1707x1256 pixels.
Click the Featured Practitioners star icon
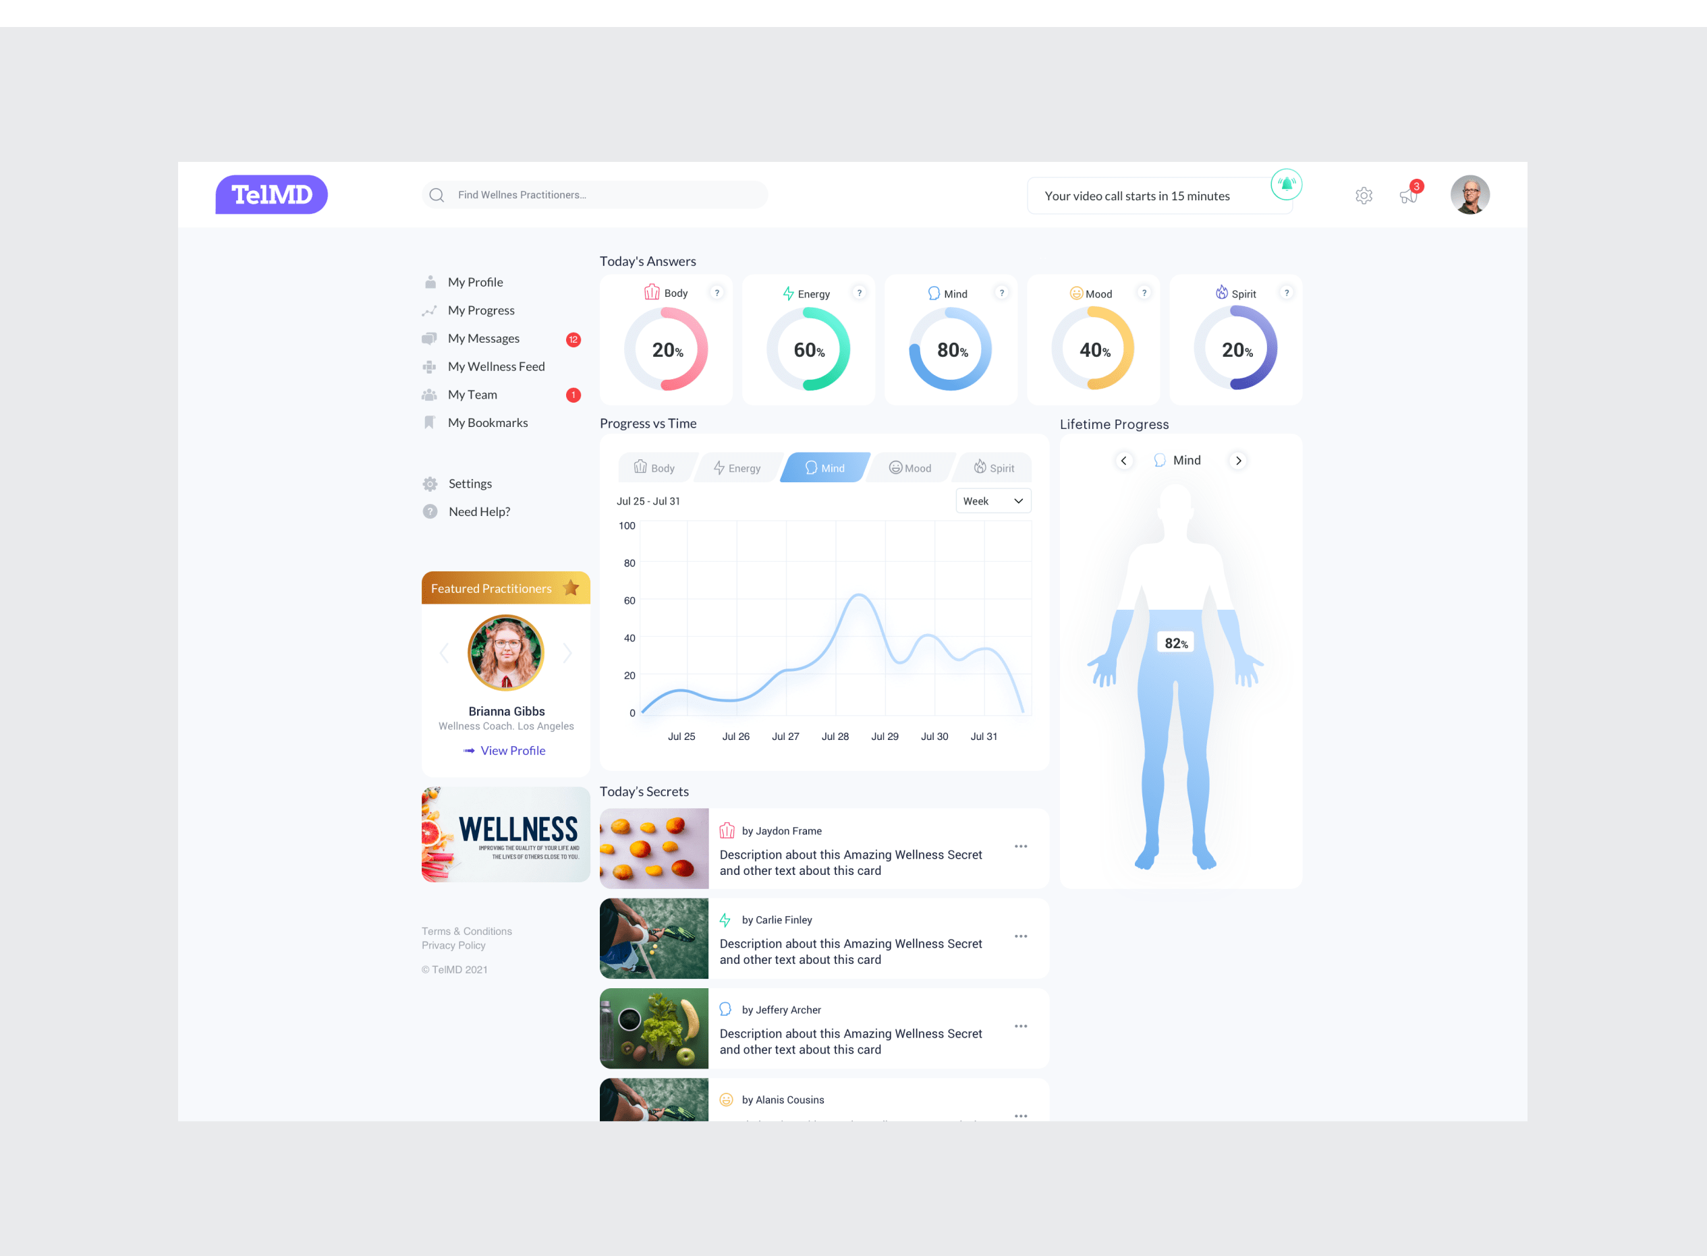[x=571, y=588]
